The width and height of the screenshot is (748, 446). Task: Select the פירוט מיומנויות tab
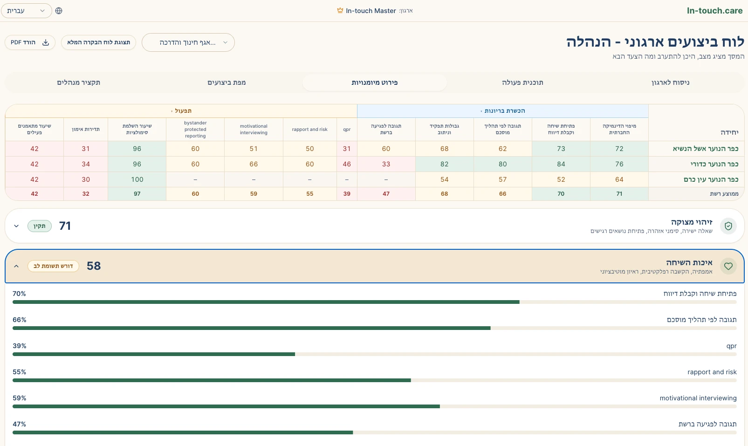375,82
